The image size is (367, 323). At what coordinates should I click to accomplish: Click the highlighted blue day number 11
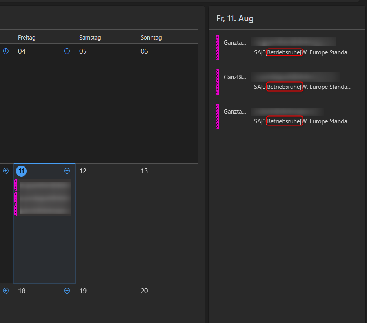[x=21, y=171]
